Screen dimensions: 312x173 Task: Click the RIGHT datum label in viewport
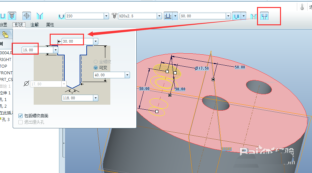point(226,149)
